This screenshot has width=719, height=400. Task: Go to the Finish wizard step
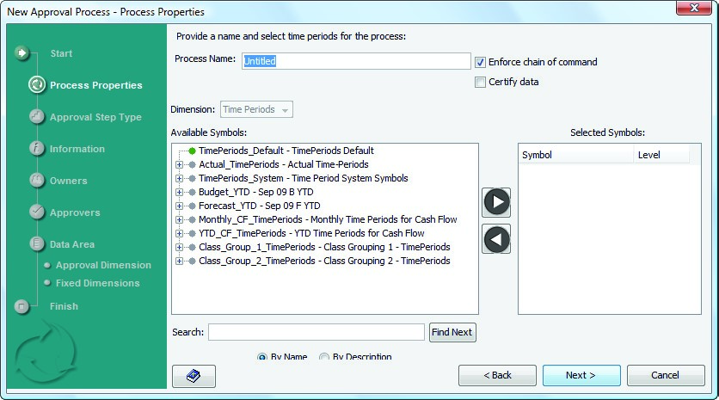[64, 306]
